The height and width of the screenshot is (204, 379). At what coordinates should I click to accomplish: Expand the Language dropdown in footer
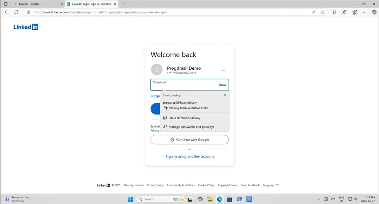(271, 185)
